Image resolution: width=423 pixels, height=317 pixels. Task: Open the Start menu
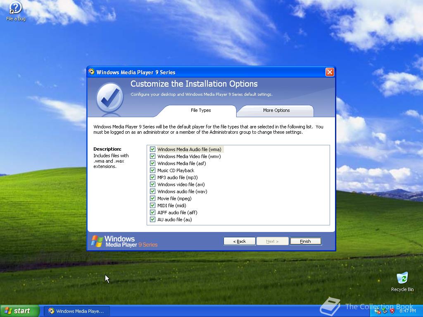click(20, 311)
